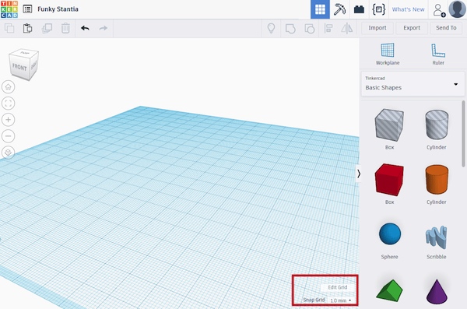Click the Fit all in view icon

(x=9, y=104)
